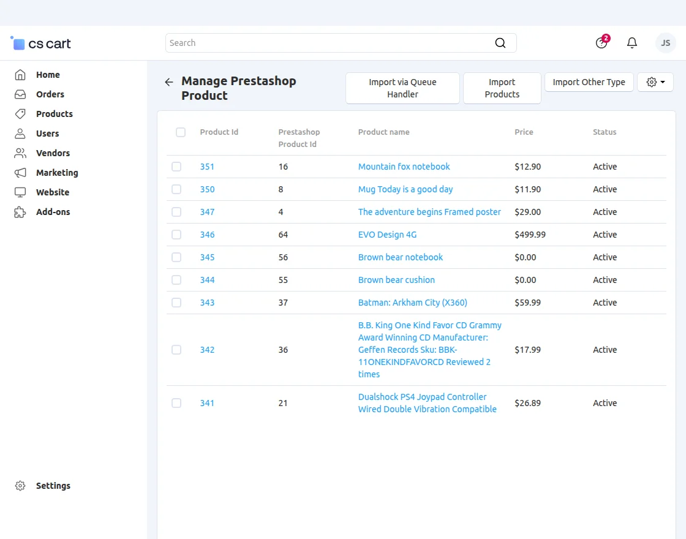The width and height of the screenshot is (686, 539).
Task: Select the Marketing megaphone icon
Action: tap(20, 172)
